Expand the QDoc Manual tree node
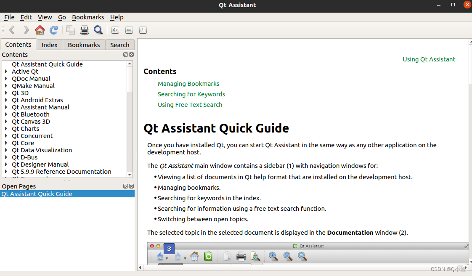Viewport: 472px width, 276px height. [x=6, y=79]
